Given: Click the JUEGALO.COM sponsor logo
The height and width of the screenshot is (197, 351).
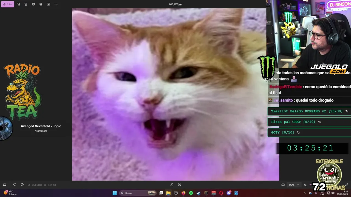Looking at the screenshot, I should (329, 69).
